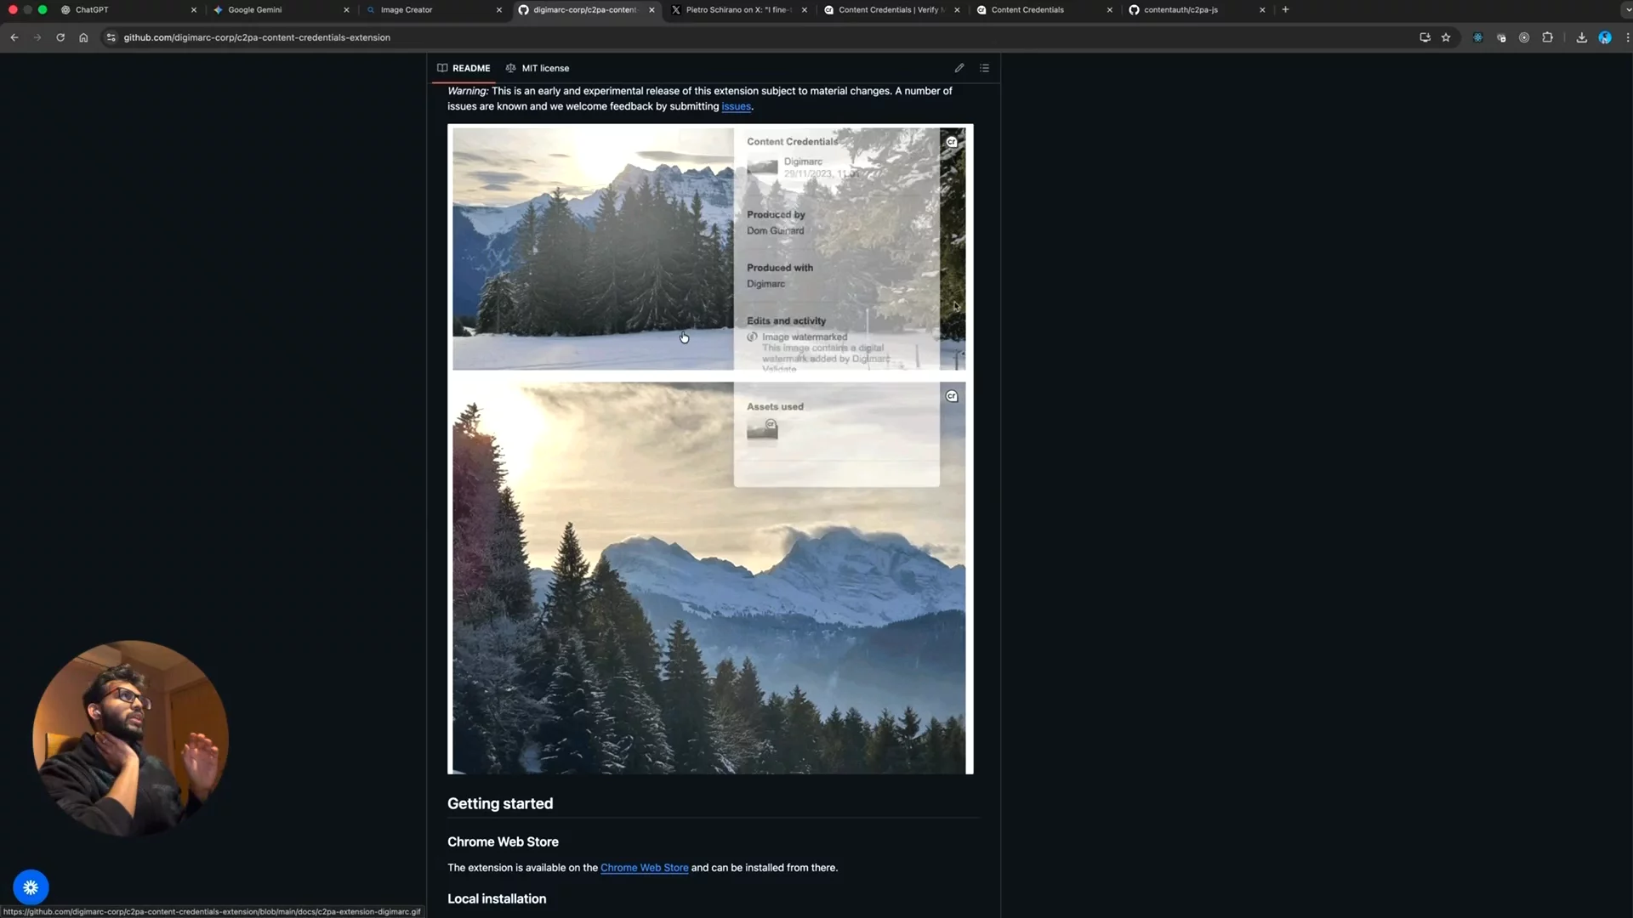
Task: Click the Content Credentials pin badge on top image
Action: [952, 141]
